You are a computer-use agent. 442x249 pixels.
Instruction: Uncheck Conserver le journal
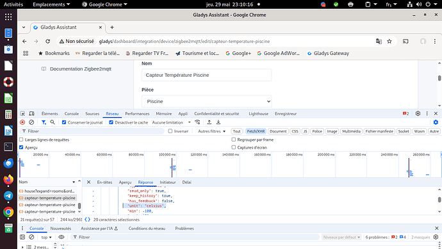tap(64, 122)
